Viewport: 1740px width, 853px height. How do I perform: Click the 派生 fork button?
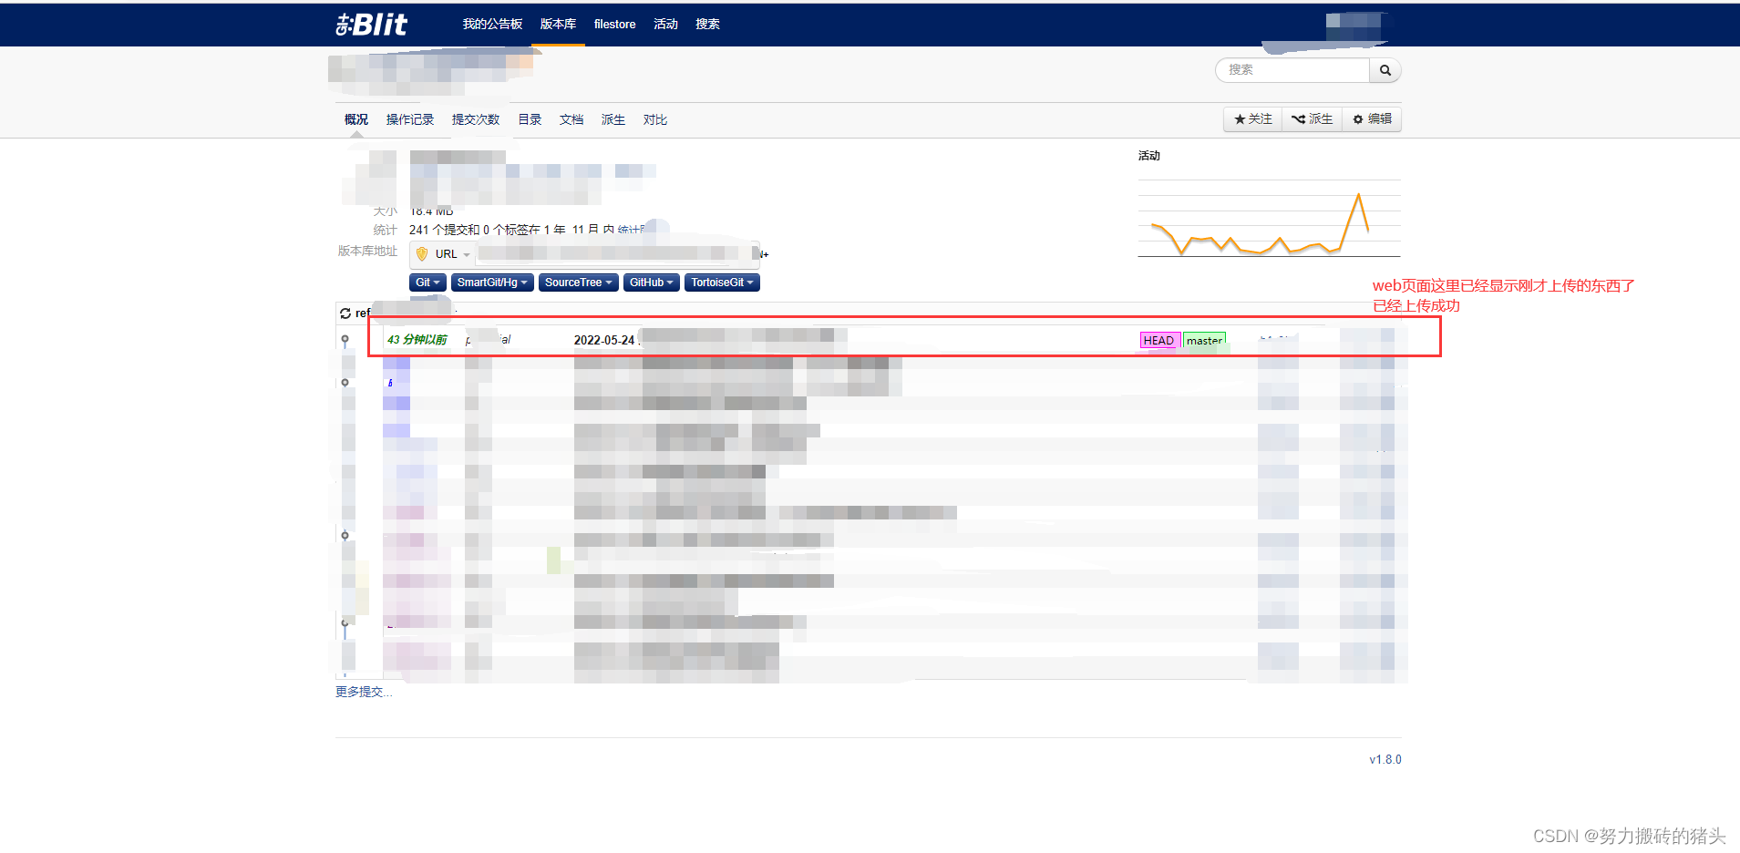1312,119
